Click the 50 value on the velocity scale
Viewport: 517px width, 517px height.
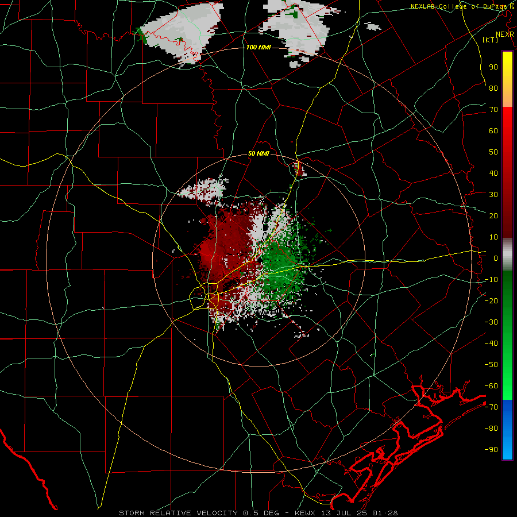493,152
